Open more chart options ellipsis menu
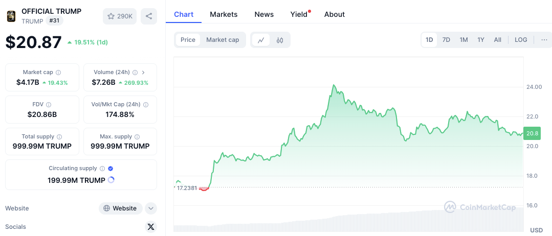This screenshot has height=236, width=552. (544, 40)
